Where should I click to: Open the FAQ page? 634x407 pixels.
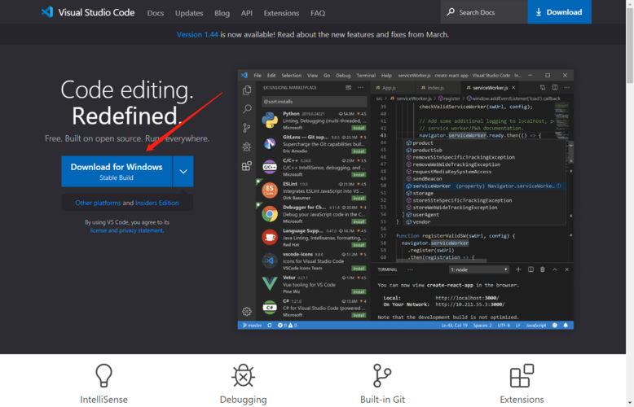318,13
